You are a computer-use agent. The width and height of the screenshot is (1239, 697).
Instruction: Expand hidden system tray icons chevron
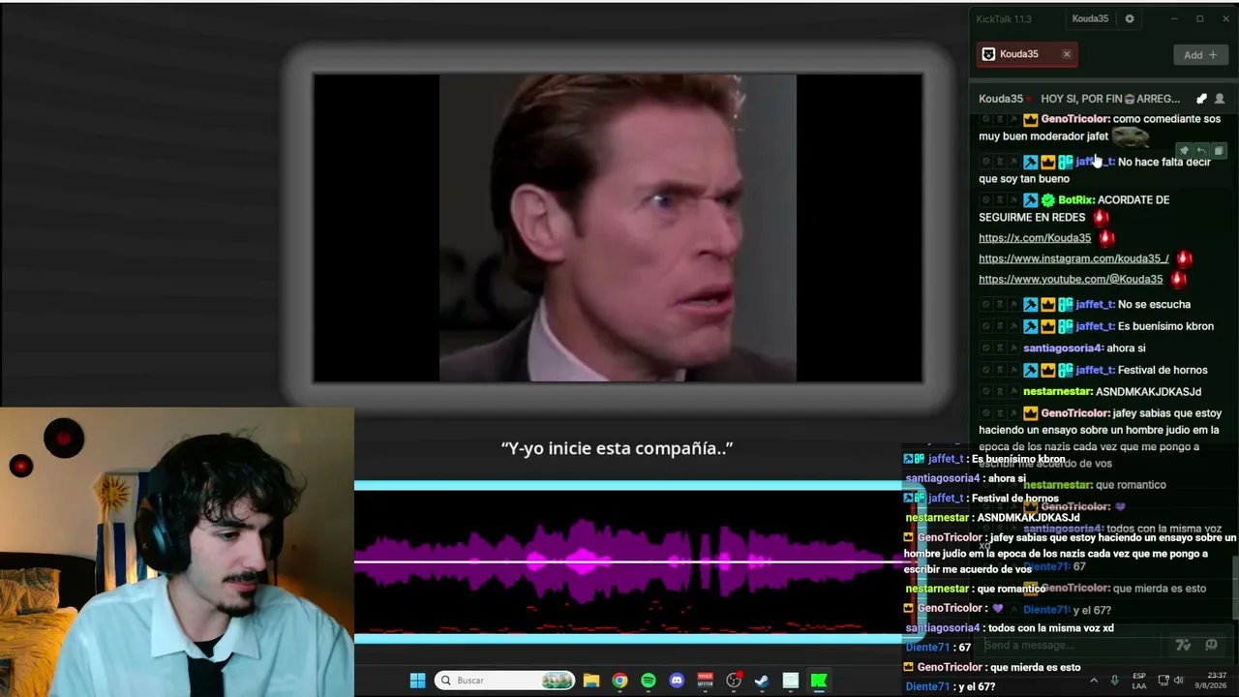click(1094, 681)
